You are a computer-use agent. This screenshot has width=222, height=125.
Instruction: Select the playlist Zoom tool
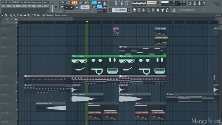[x=35, y=15]
